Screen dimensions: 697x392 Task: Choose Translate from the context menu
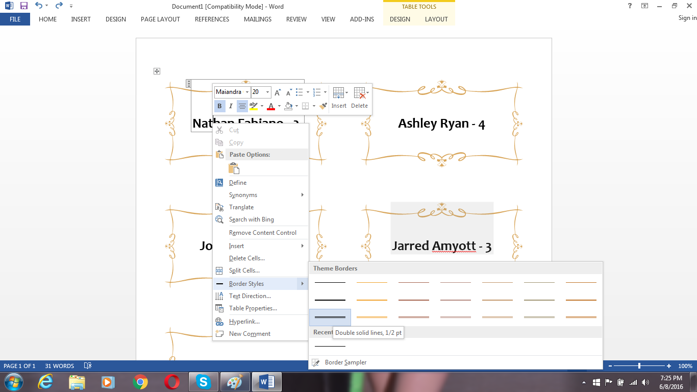[261, 207]
